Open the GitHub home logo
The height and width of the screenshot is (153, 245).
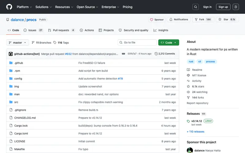[x=9, y=7]
